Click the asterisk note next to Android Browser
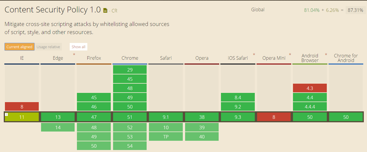Screen dimensions: 367x152 pos(326,55)
